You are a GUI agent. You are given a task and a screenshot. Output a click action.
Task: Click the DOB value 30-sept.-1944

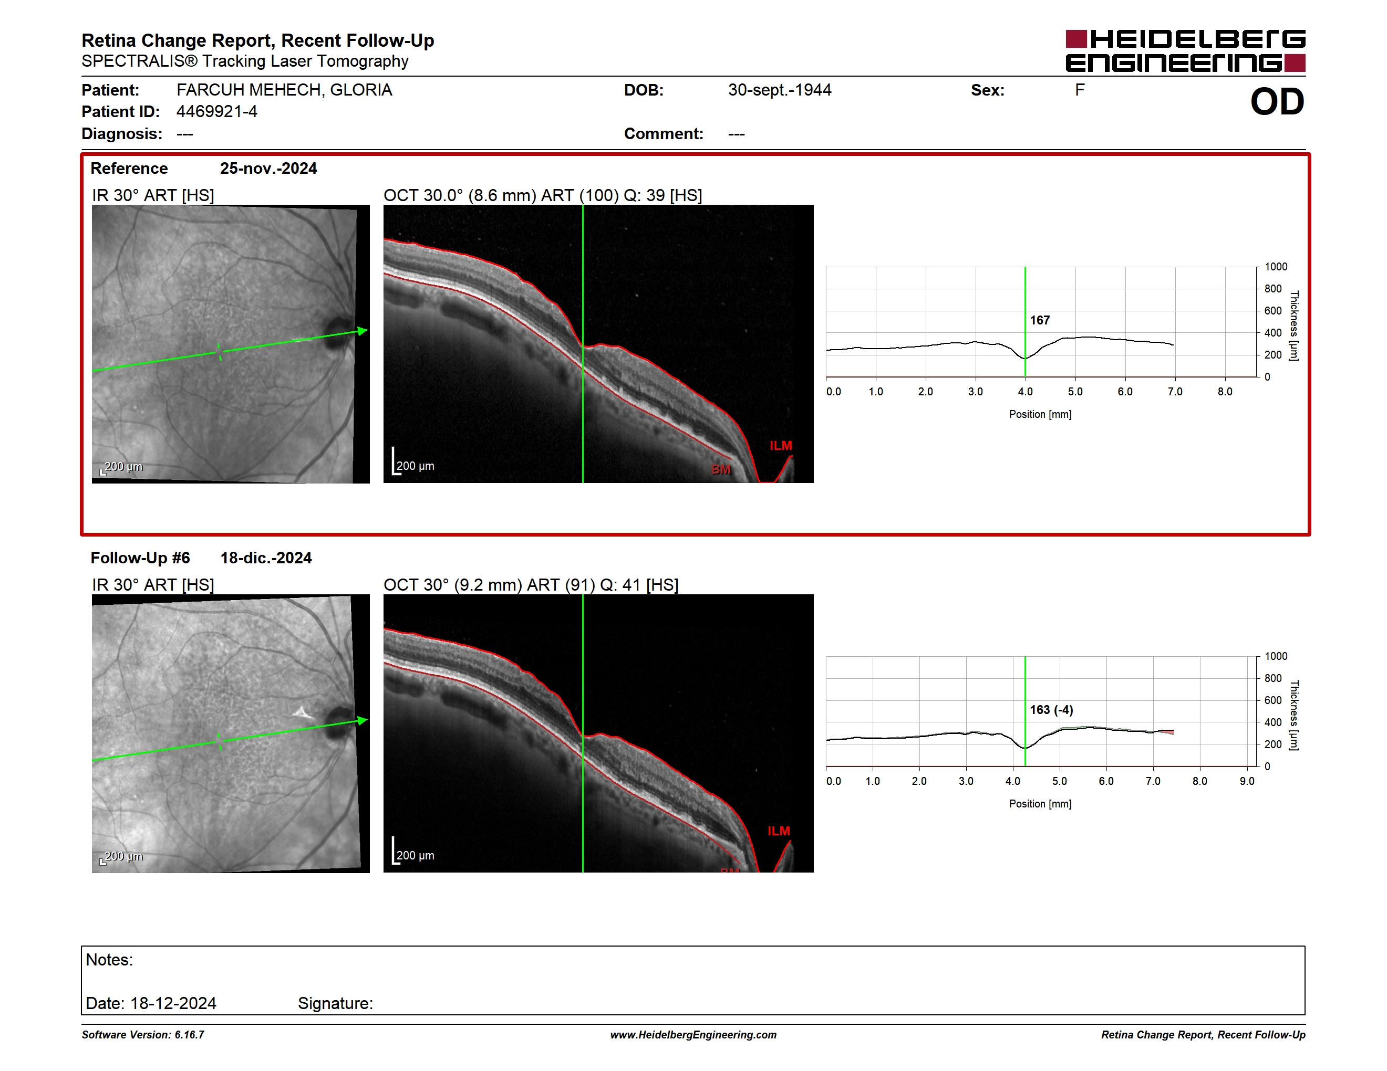[x=780, y=90]
